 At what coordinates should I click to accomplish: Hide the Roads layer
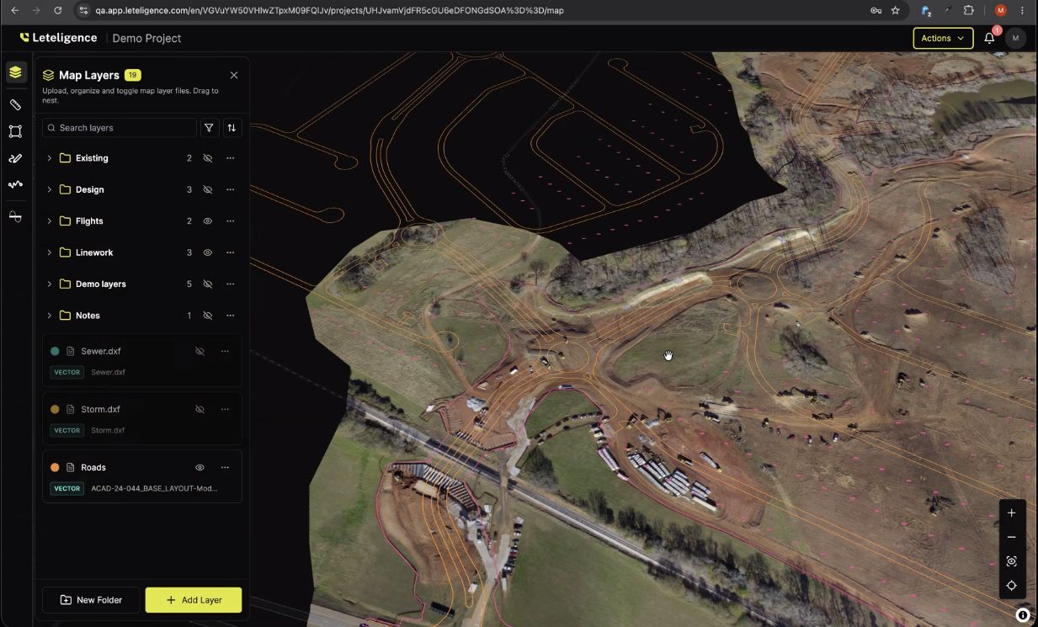200,467
